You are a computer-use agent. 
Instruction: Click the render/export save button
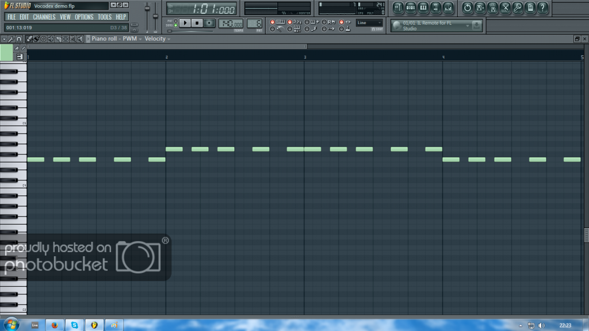click(492, 7)
